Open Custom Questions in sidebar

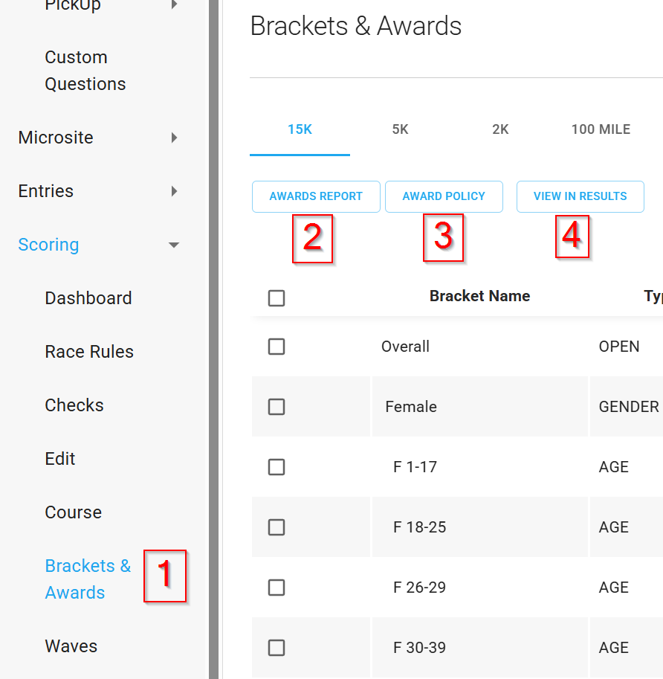[85, 71]
